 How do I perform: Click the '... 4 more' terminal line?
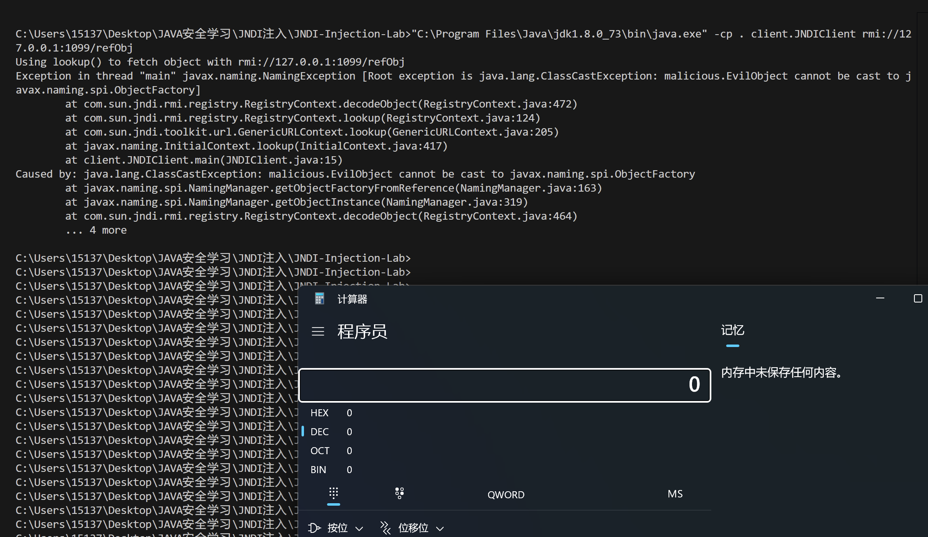tap(96, 230)
